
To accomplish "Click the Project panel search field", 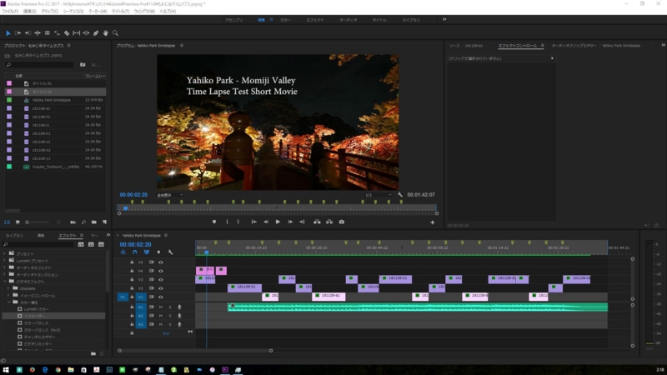I will [40, 65].
